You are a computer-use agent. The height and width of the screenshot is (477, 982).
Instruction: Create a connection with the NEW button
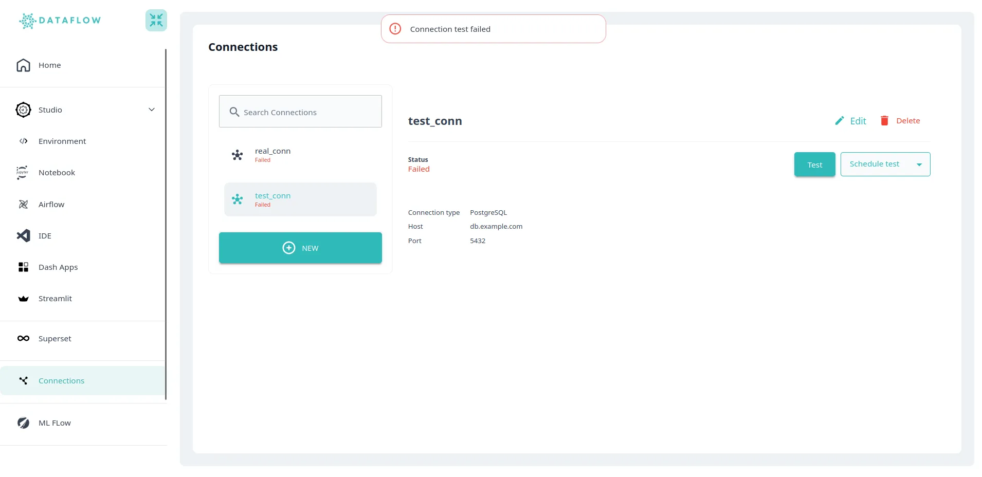click(x=300, y=248)
